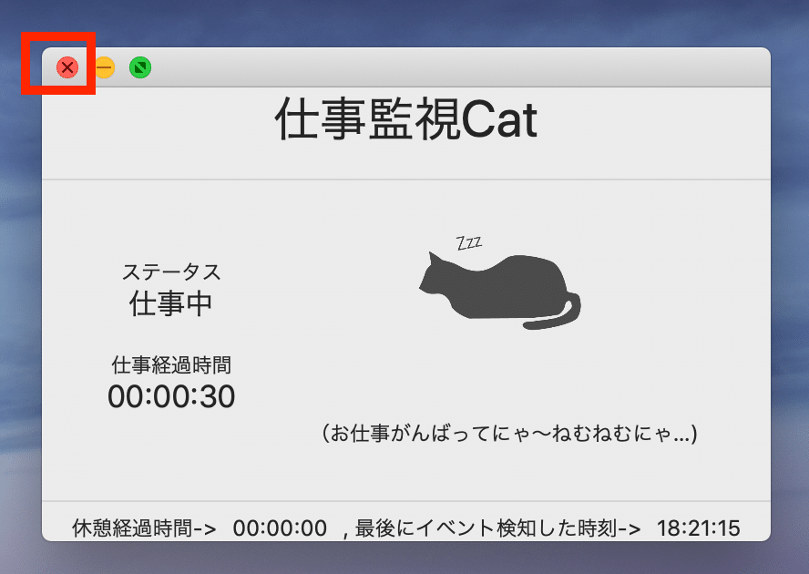Click the ステータス status label
Screen dimensions: 809x574
coord(170,271)
